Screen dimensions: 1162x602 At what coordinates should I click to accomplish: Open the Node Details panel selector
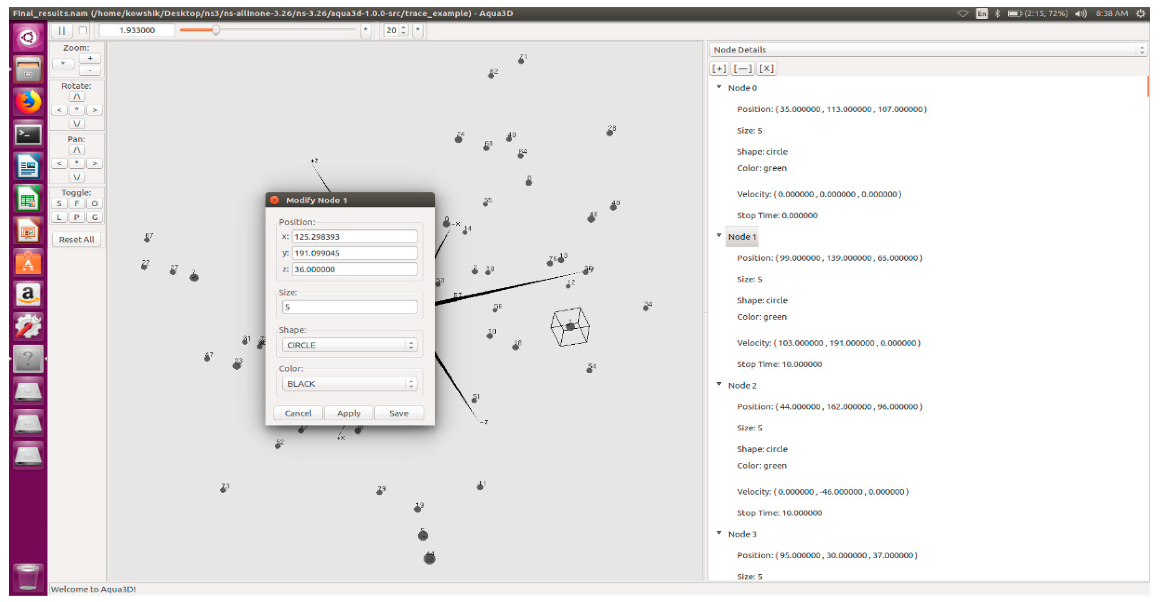(927, 50)
